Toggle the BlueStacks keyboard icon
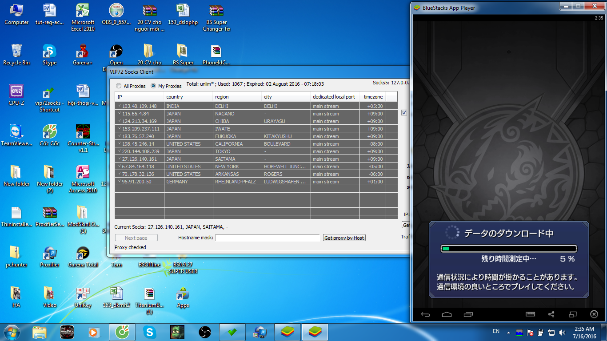The width and height of the screenshot is (607, 341). (x=530, y=314)
